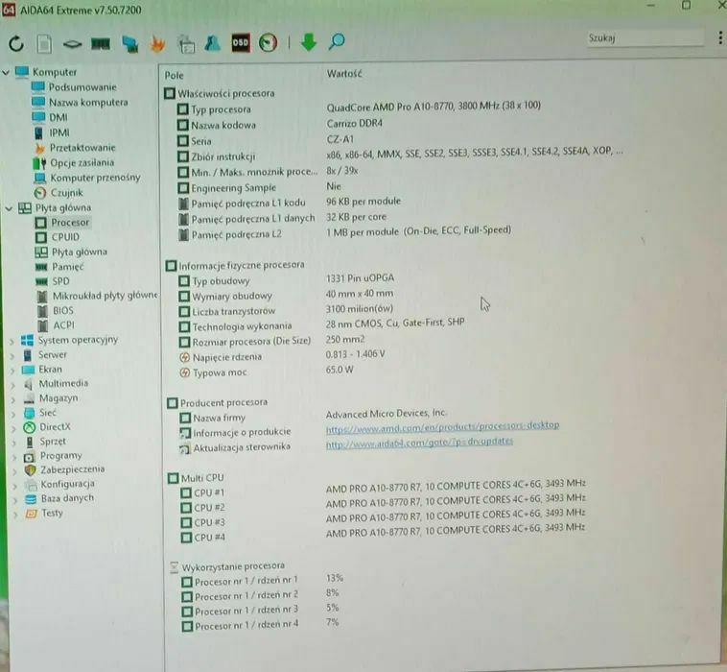Expand the Serwer node

12,356
